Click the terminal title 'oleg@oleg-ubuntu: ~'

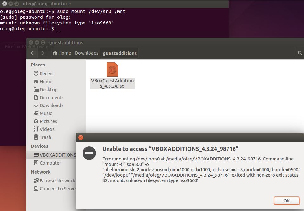(47, 4)
